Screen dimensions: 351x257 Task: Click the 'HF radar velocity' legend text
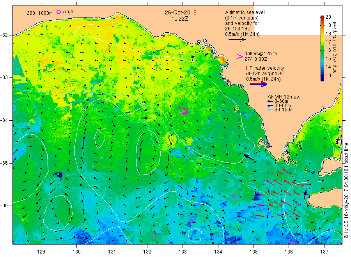tap(265, 68)
